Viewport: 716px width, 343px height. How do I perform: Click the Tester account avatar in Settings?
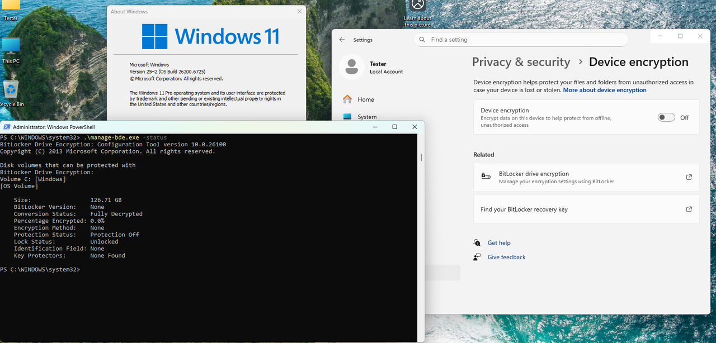point(352,67)
